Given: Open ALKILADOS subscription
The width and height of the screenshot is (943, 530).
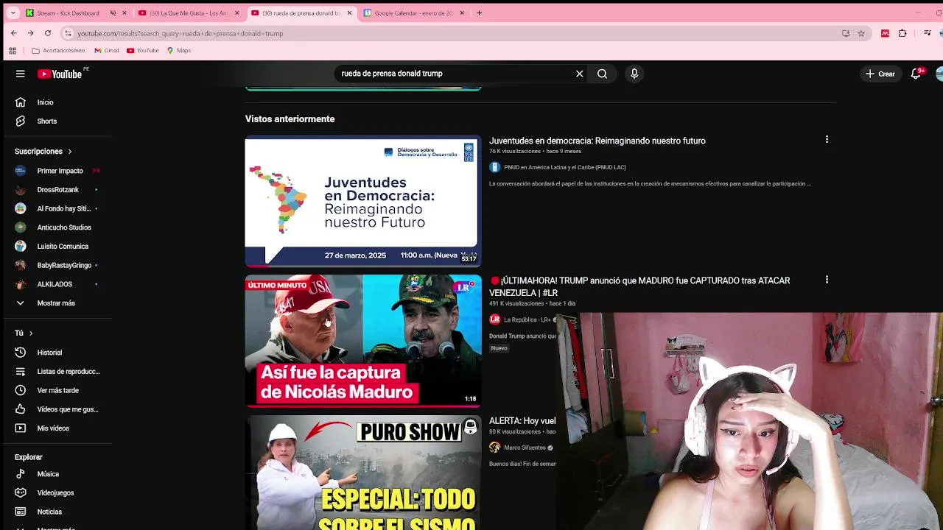Looking at the screenshot, I should (56, 284).
